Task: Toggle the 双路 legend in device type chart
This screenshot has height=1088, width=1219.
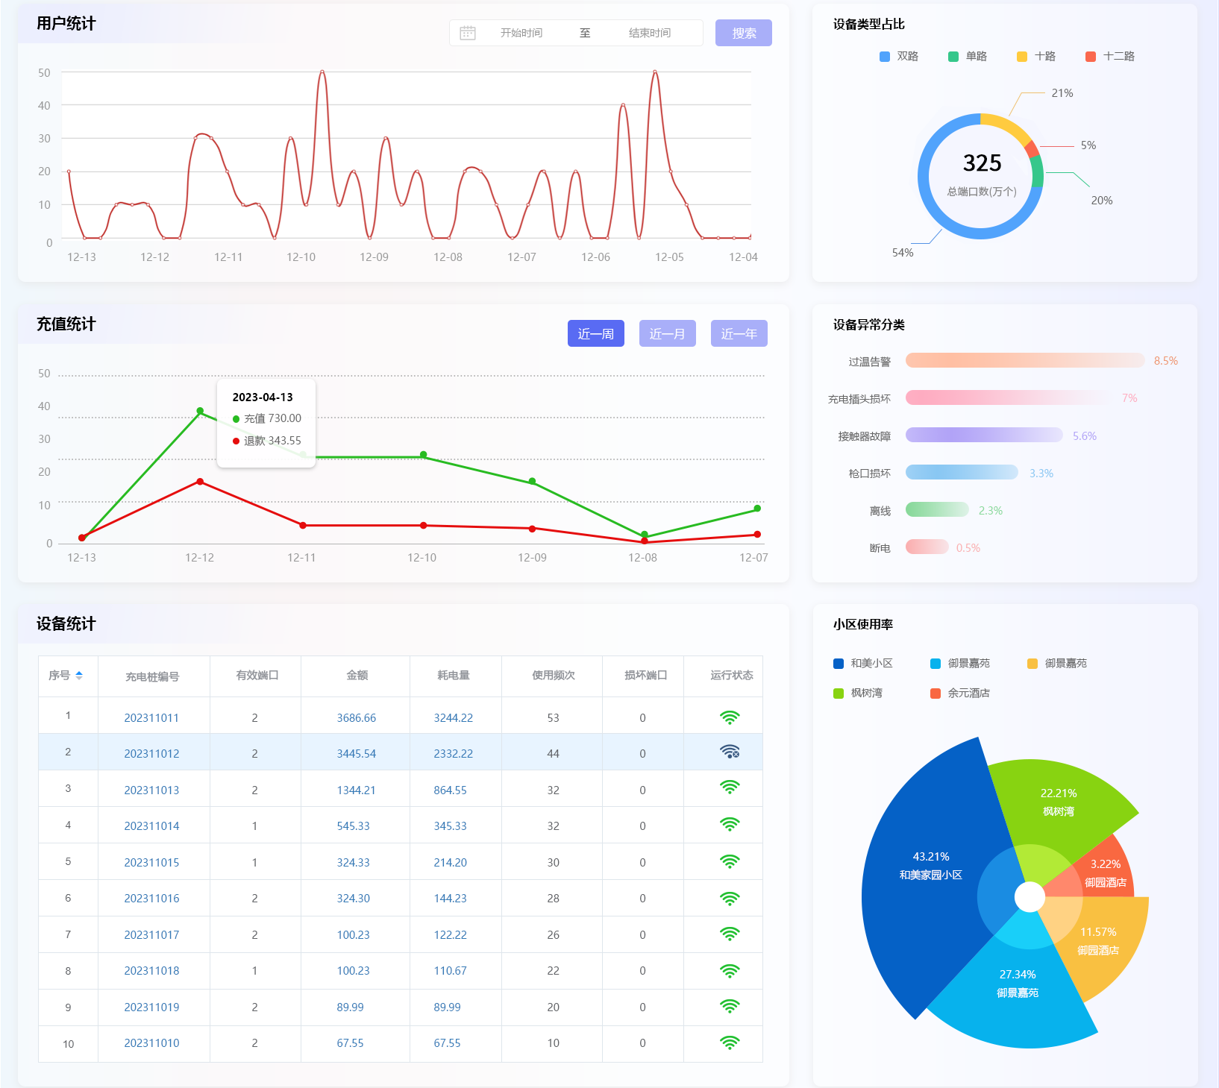Action: [899, 57]
